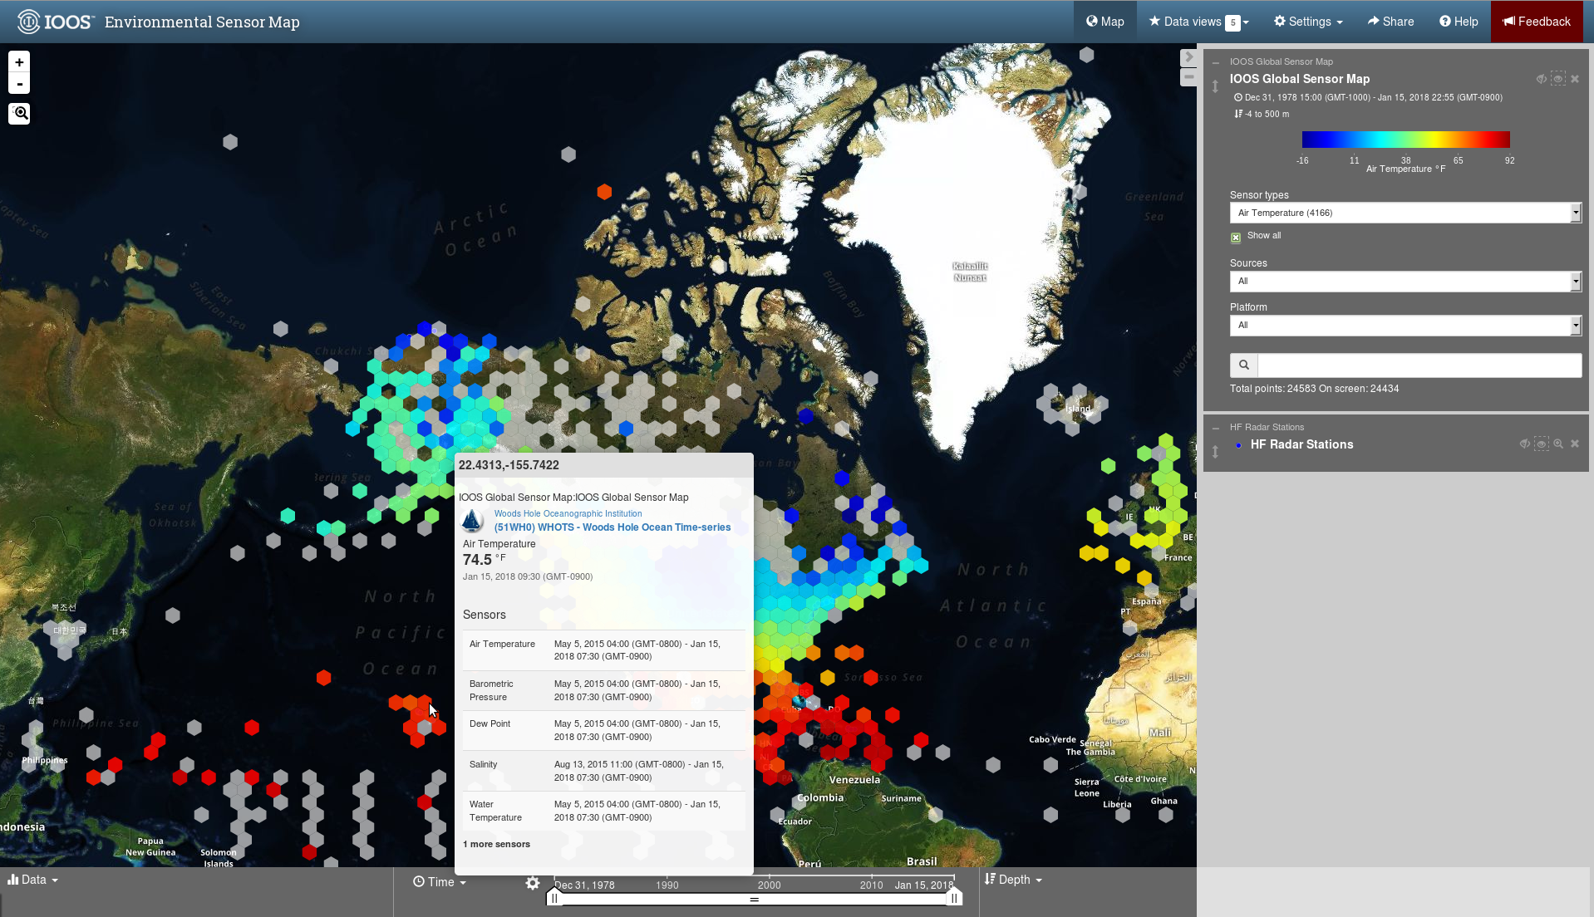
Task: Click the magnifier zoom-to-area map tool
Action: (20, 113)
